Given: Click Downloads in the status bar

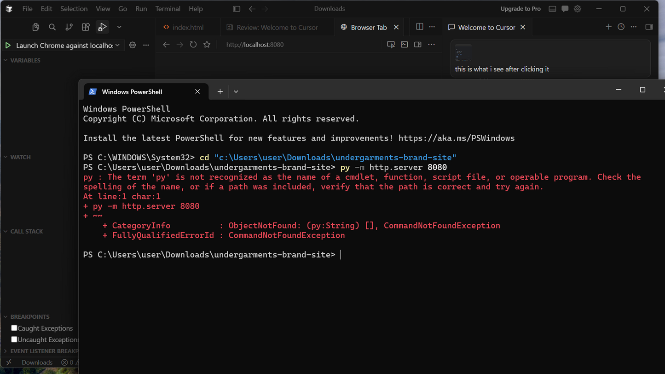Looking at the screenshot, I should (37, 362).
